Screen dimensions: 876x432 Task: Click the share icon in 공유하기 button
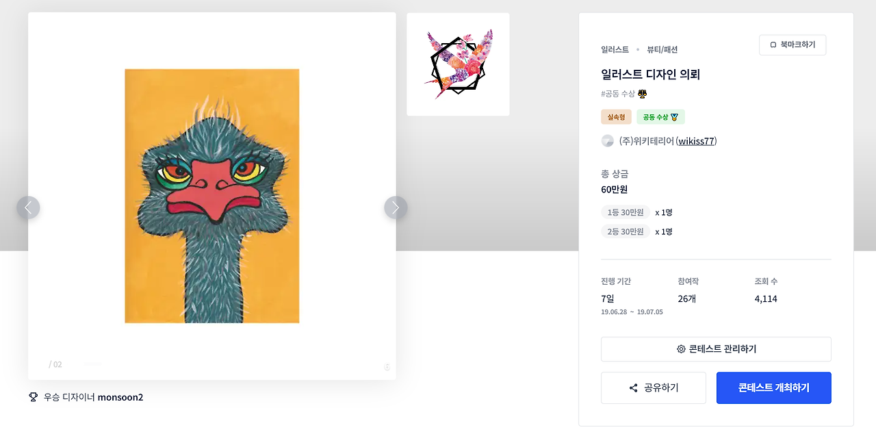point(633,388)
